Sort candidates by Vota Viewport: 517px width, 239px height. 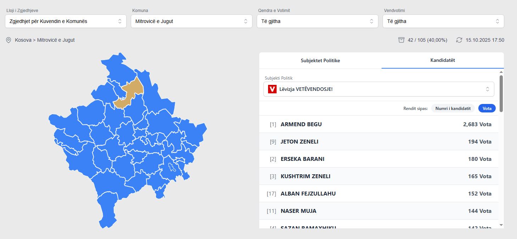(487, 109)
